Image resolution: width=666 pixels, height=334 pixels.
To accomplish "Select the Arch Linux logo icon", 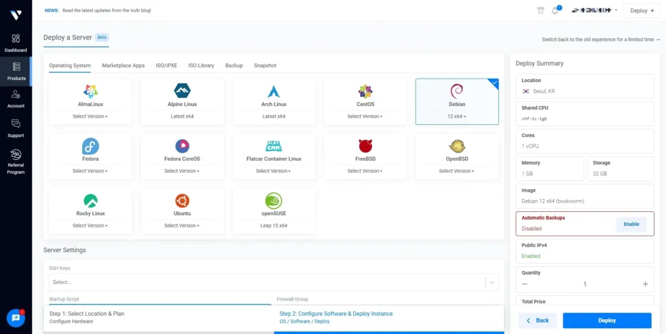I will click(274, 91).
